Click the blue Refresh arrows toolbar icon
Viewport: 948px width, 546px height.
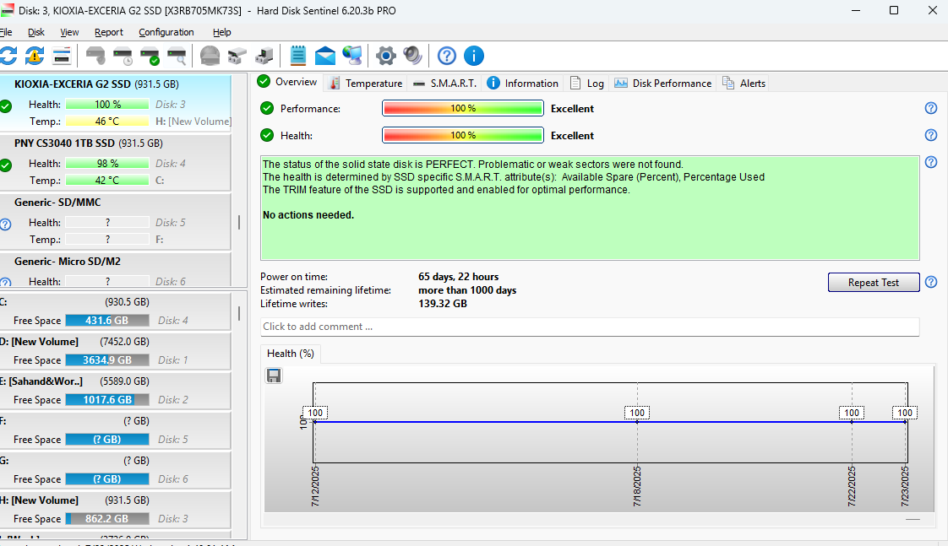pos(8,57)
